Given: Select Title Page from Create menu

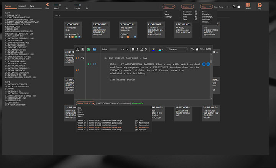Looking at the screenshot, I should 168,16.
